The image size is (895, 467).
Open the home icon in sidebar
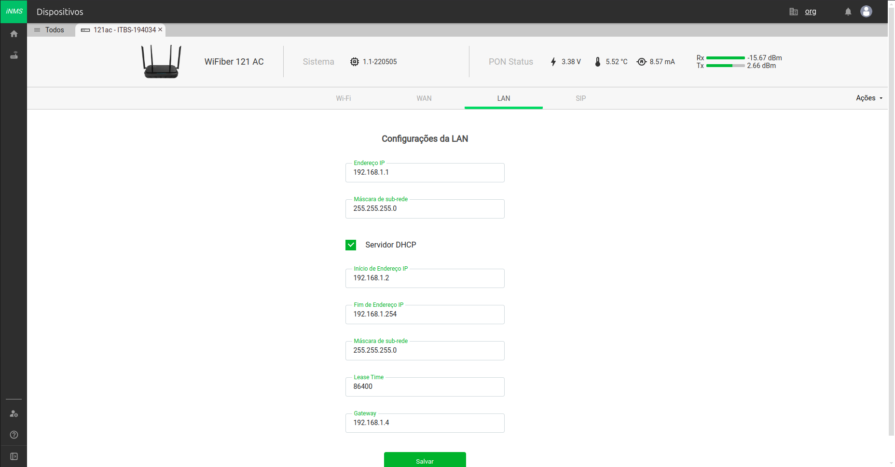coord(14,34)
